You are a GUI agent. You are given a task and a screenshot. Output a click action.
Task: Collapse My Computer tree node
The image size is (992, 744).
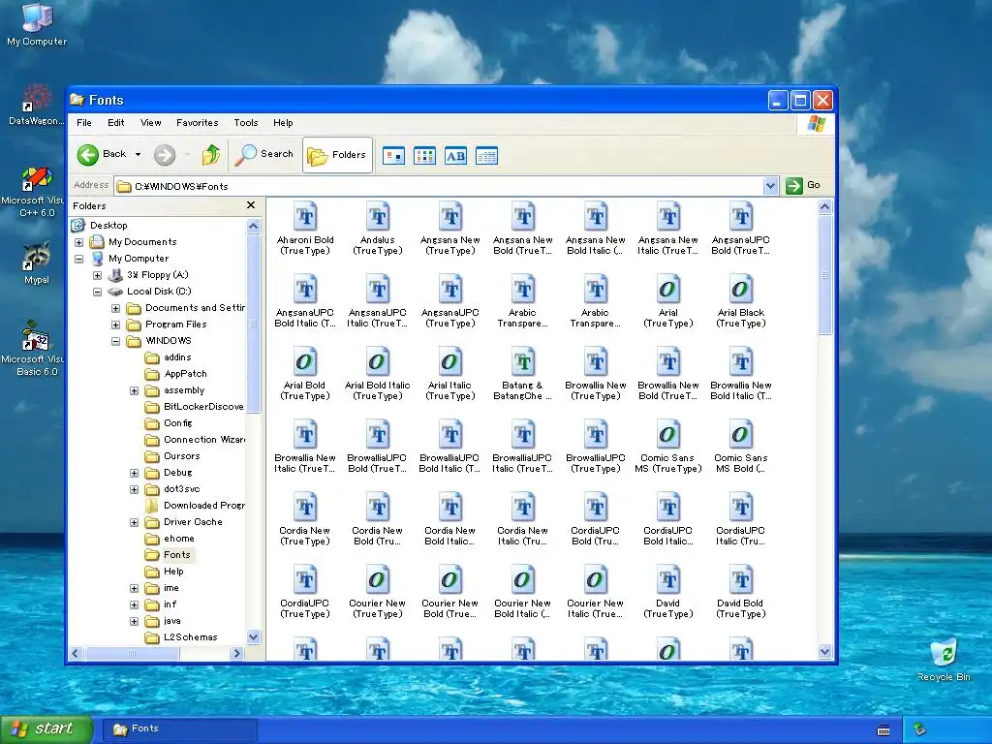pyautogui.click(x=79, y=259)
